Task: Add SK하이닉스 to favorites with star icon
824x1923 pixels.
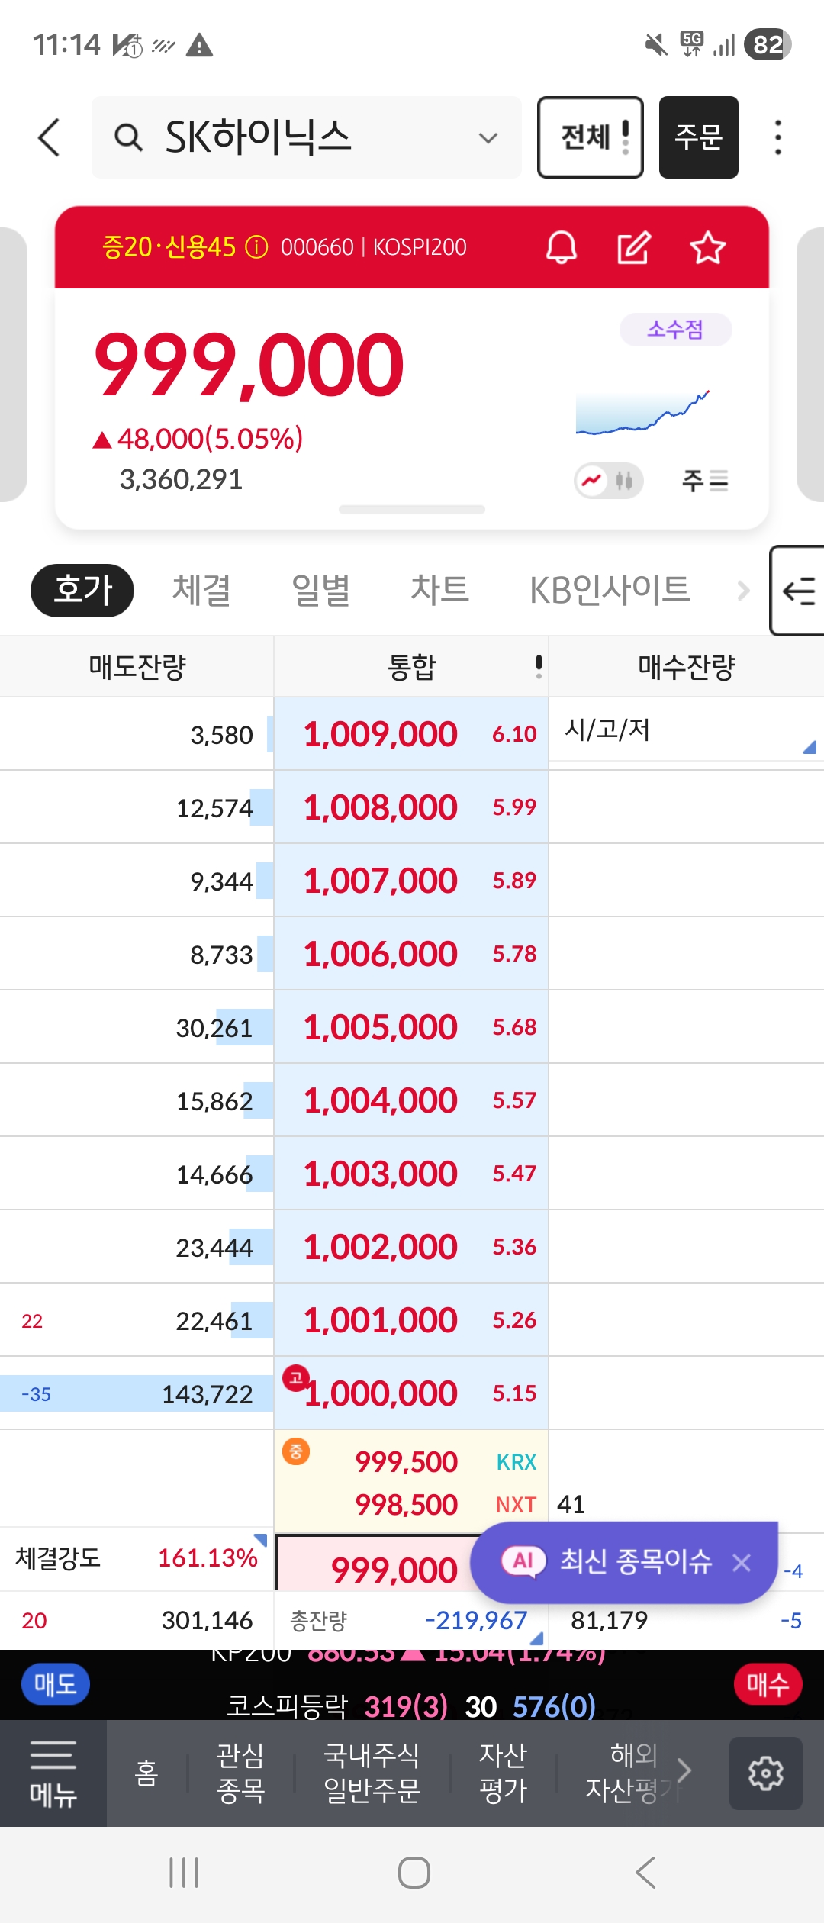Action: [x=707, y=247]
